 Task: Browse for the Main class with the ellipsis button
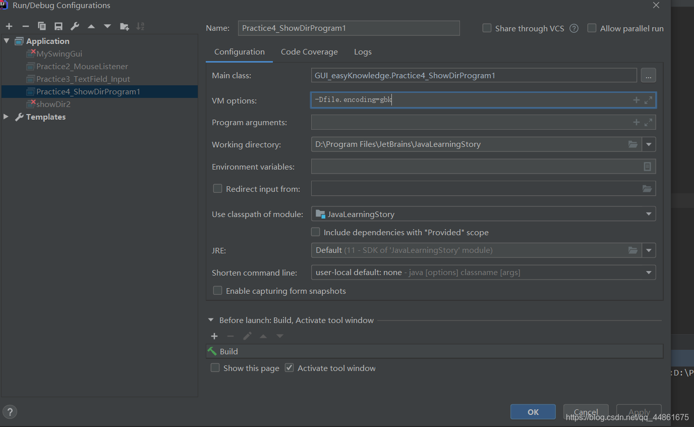(x=649, y=75)
